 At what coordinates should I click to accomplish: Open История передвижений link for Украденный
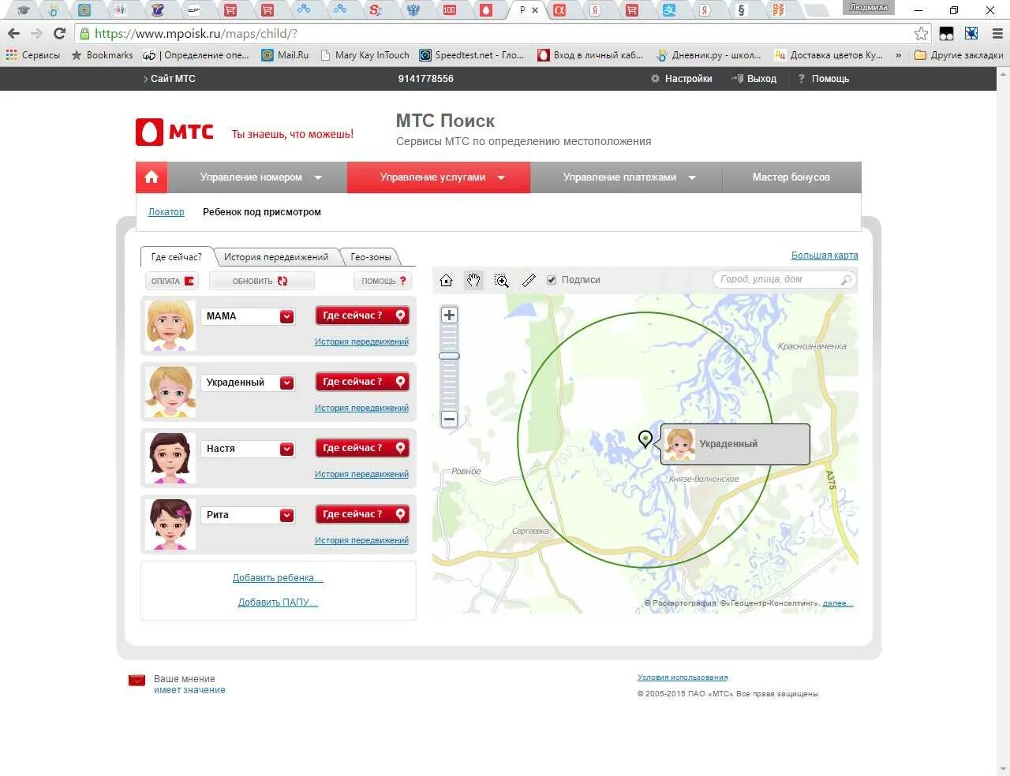pyautogui.click(x=361, y=408)
